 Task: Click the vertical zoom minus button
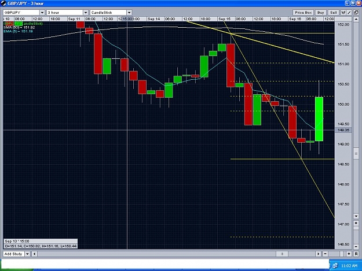[x=356, y=246]
